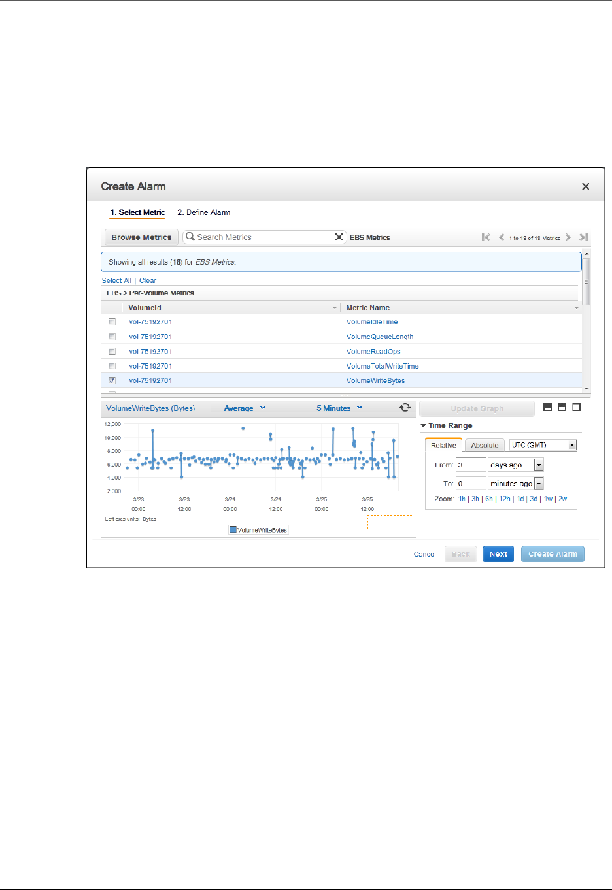The width and height of the screenshot is (612, 890).
Task: Focus the Search Metrics input field
Action: [x=265, y=237]
